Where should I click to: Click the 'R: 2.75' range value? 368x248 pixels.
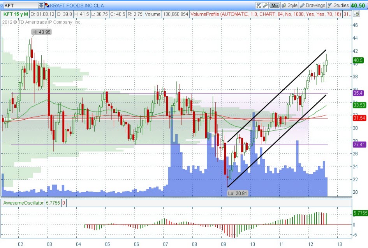point(135,14)
